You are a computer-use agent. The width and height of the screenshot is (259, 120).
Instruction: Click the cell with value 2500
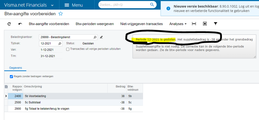[15, 102]
